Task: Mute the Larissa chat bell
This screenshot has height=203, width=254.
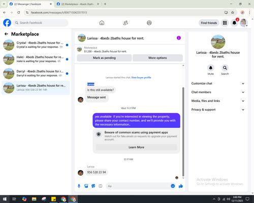Action: click(x=211, y=68)
